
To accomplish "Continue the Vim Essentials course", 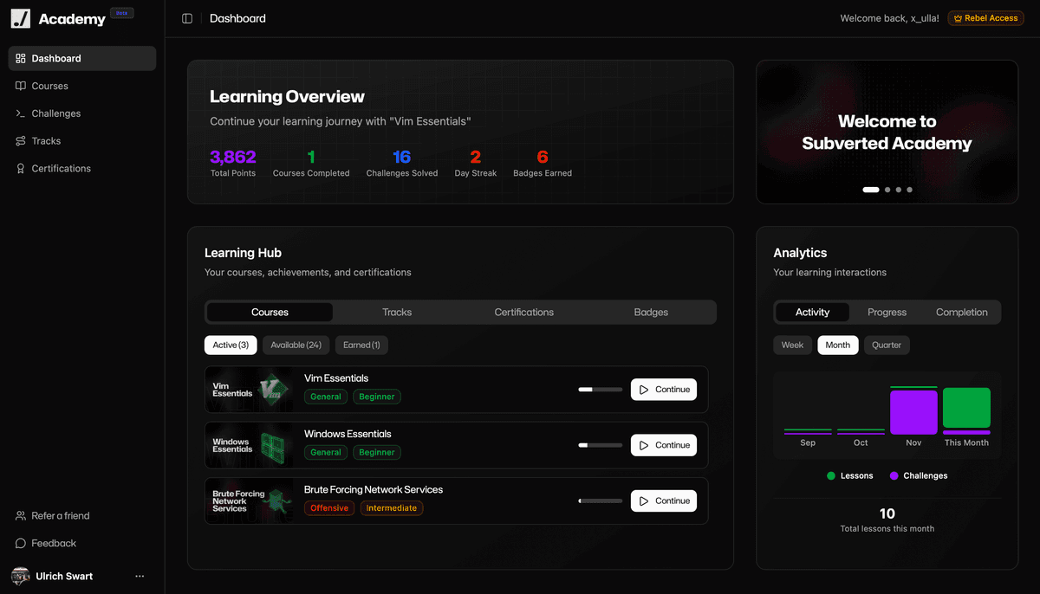I will click(664, 389).
